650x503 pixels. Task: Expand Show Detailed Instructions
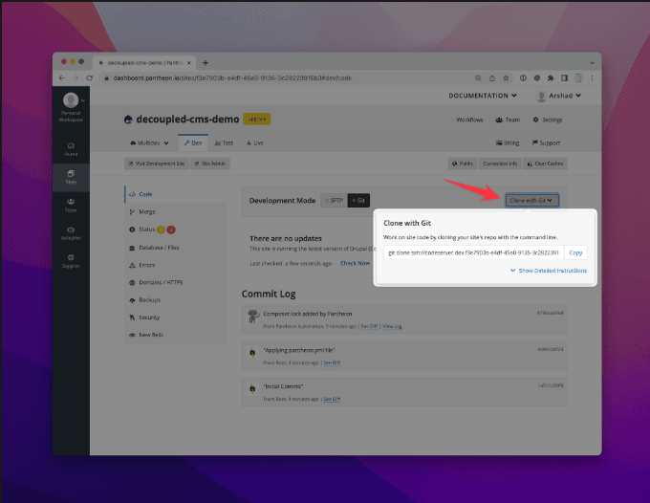549,271
